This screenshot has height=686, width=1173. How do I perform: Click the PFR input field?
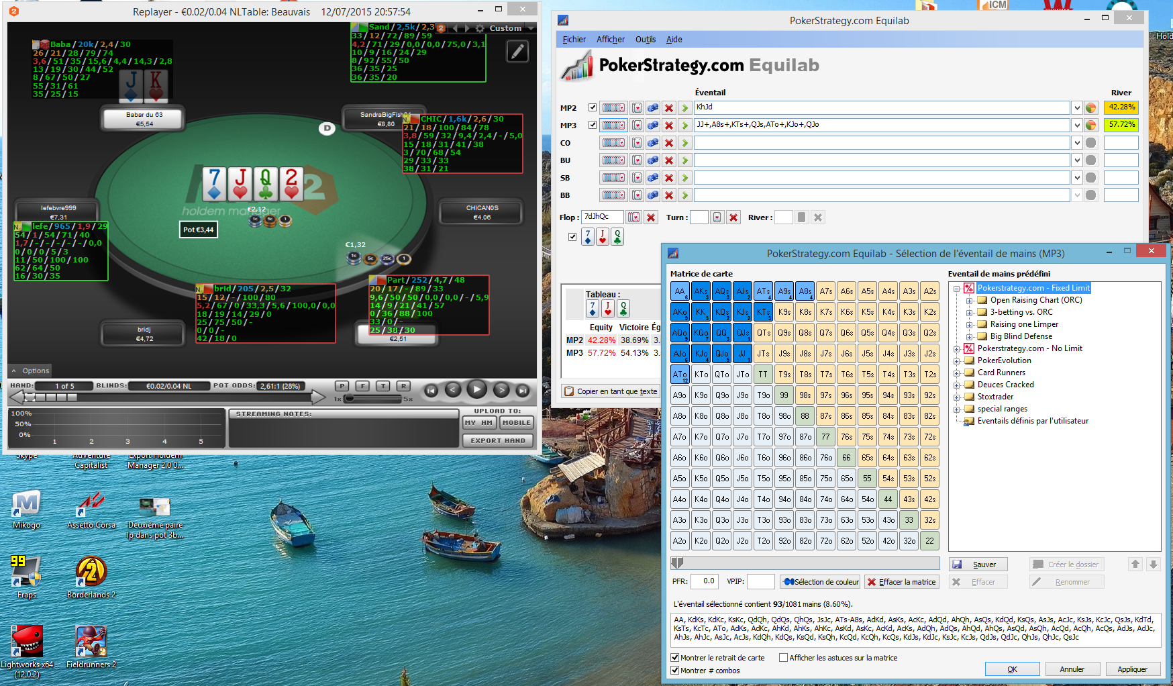click(x=705, y=581)
